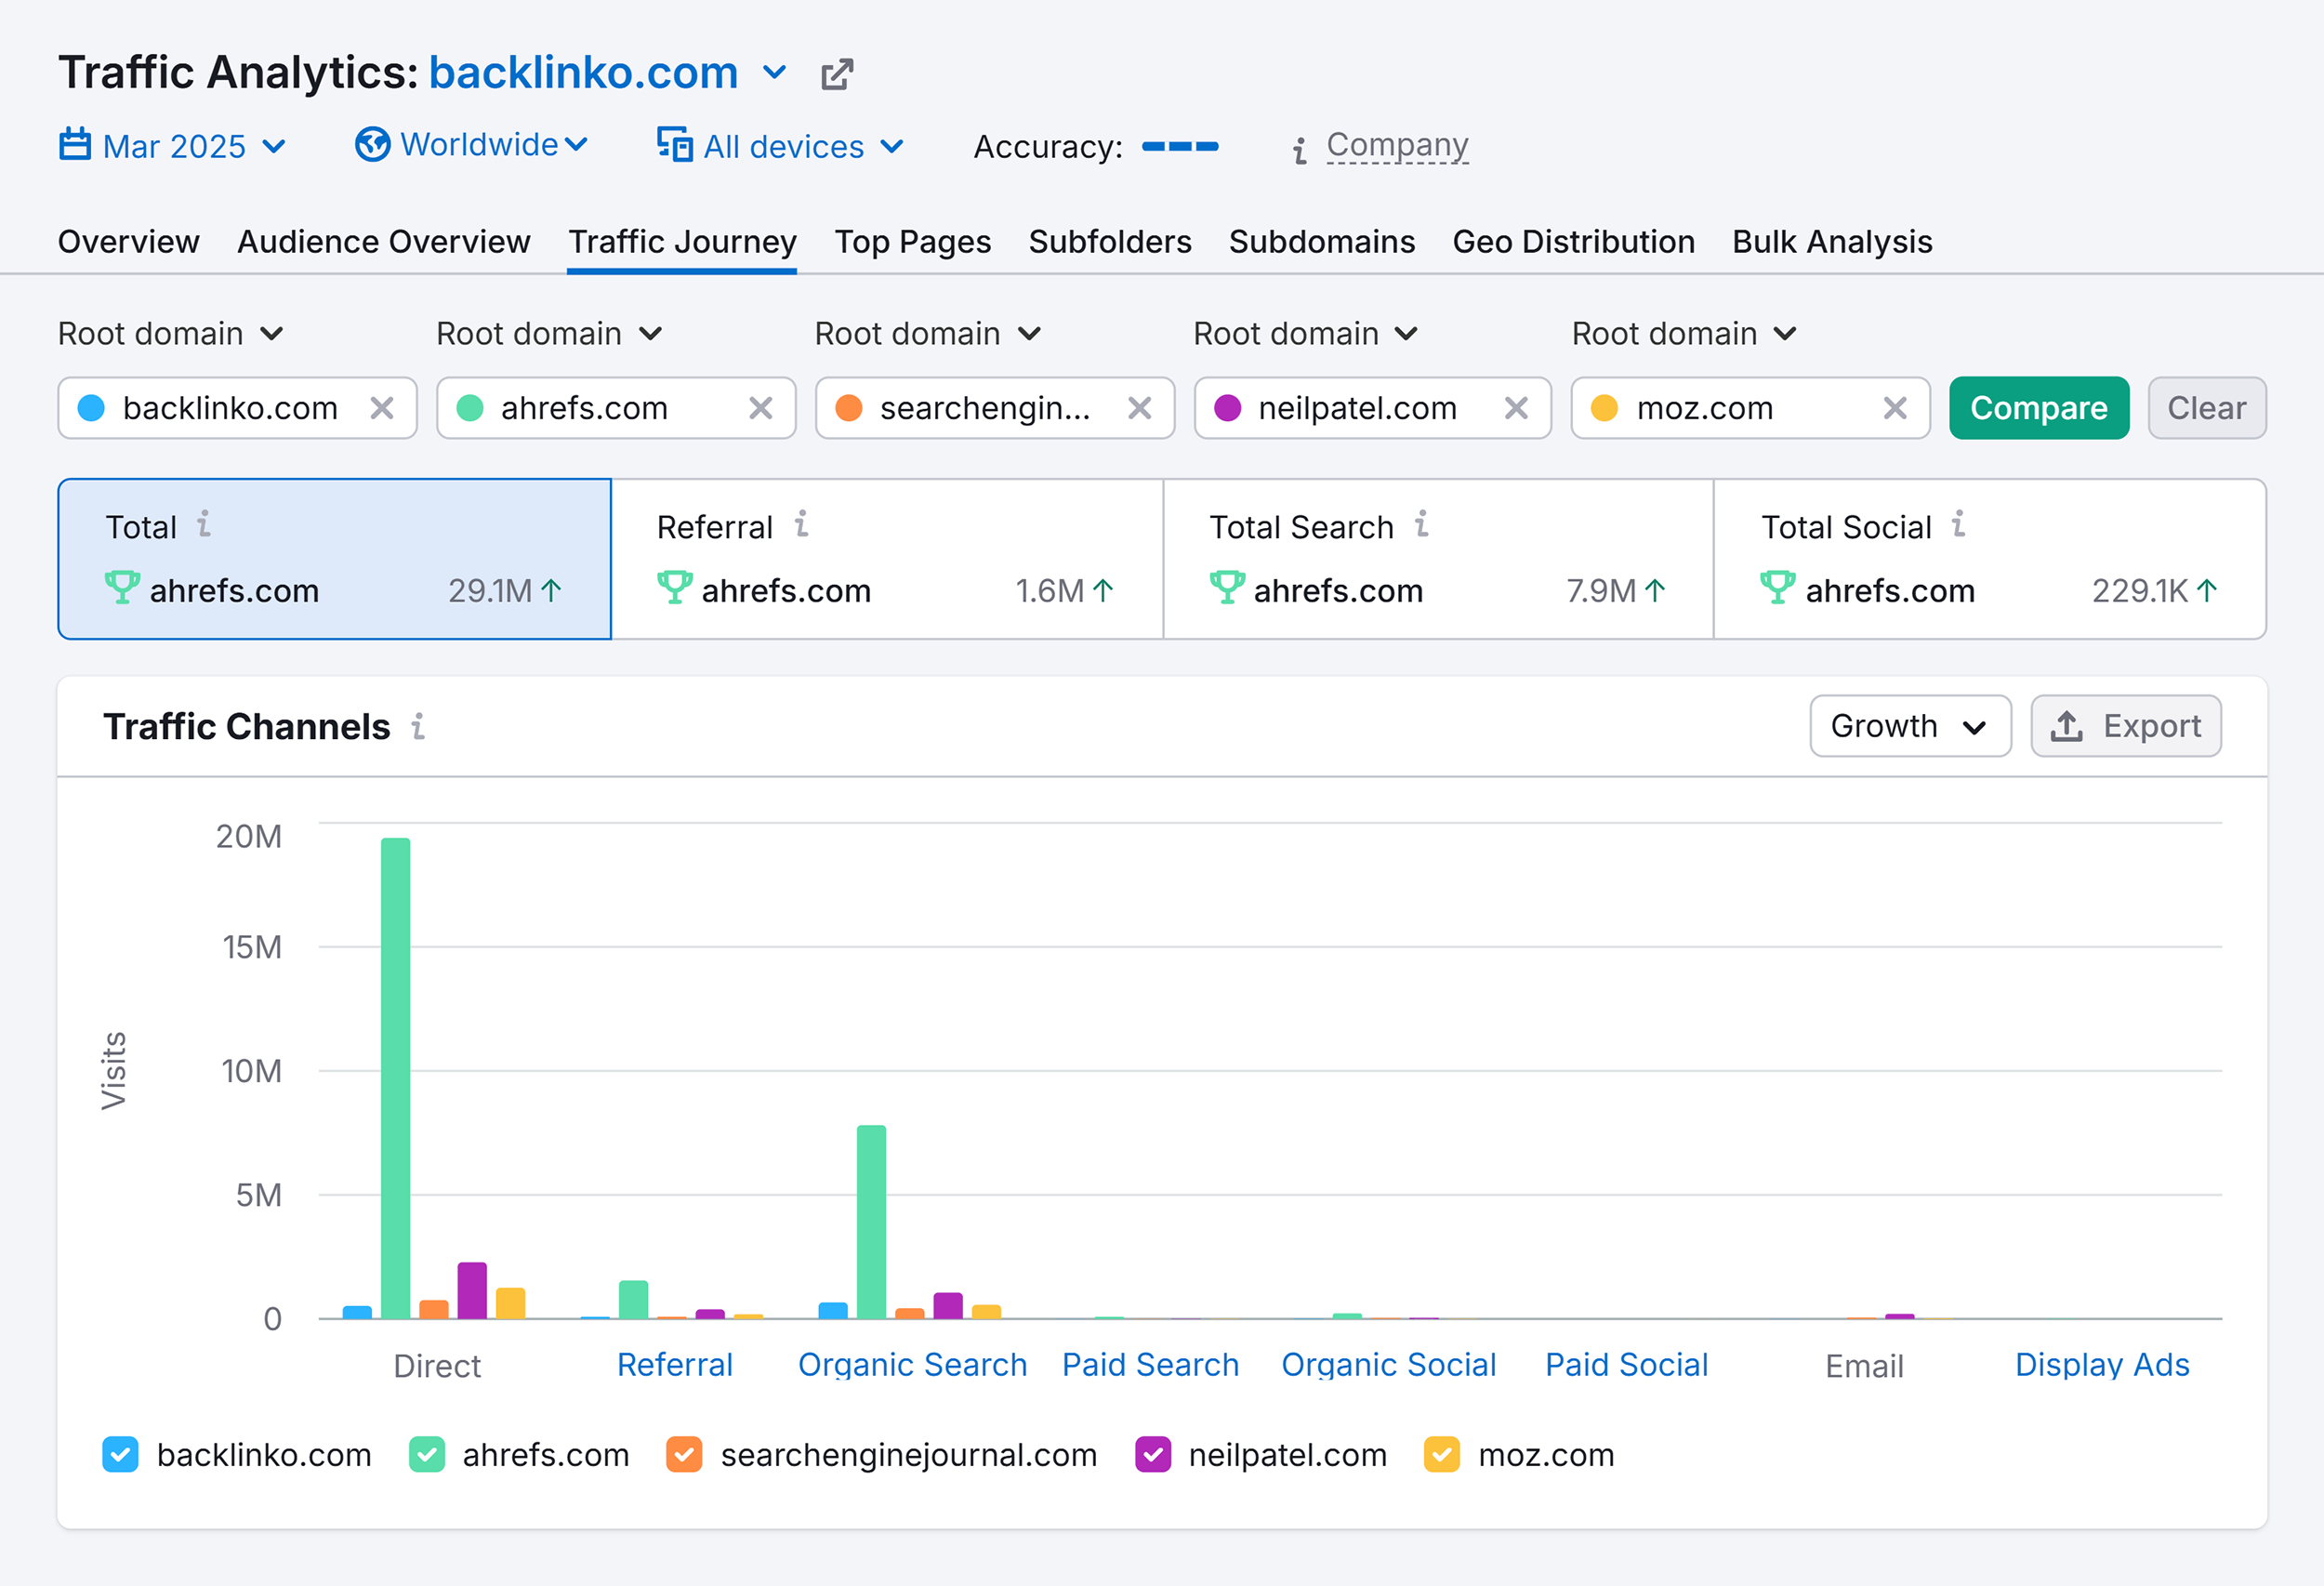This screenshot has width=2324, height=1586.
Task: Uncheck searchenginejournal.com in chart legend
Action: [684, 1455]
